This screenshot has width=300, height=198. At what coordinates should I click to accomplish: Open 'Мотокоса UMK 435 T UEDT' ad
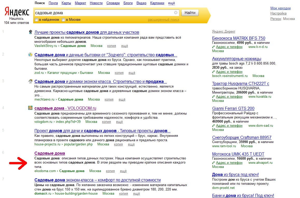pyautogui.click(x=238, y=154)
